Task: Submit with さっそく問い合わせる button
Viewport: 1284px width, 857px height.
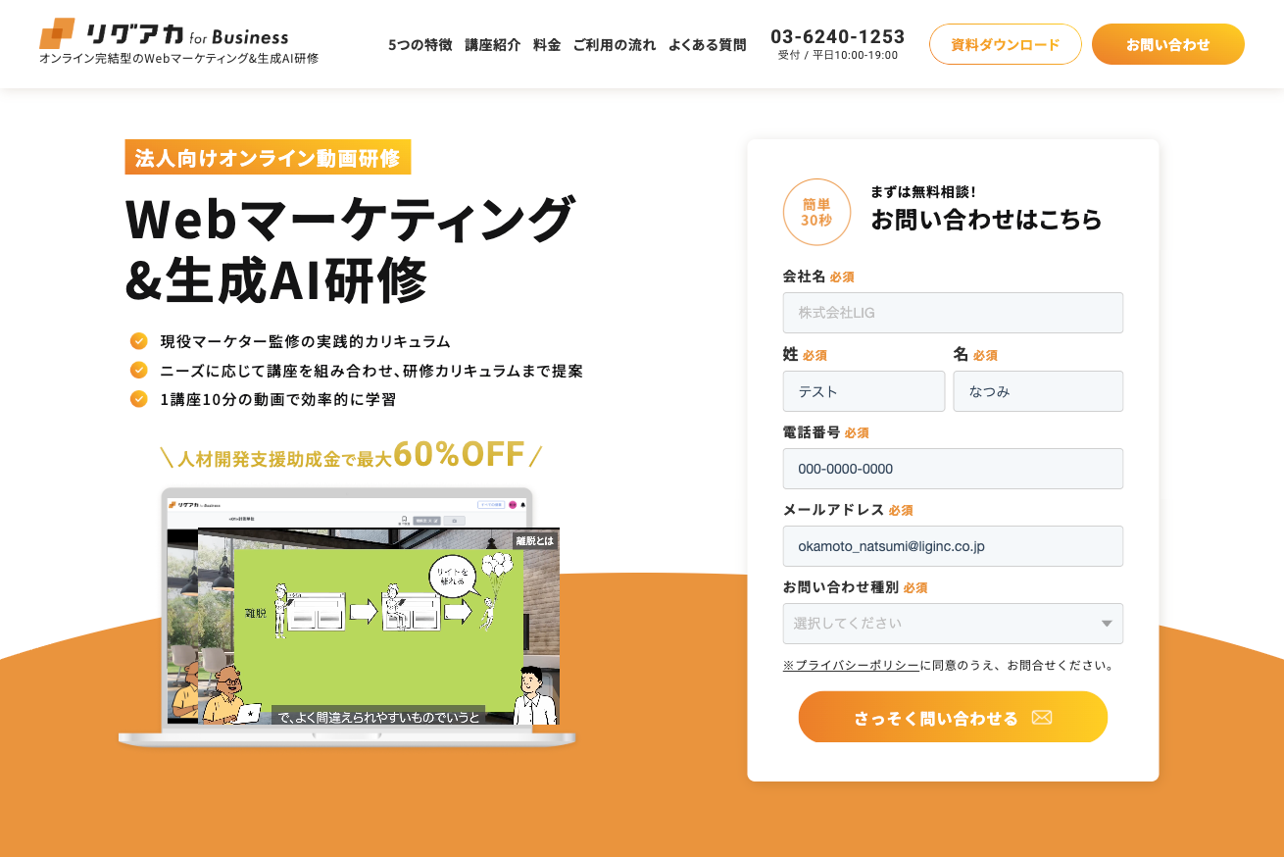Action: tap(953, 717)
